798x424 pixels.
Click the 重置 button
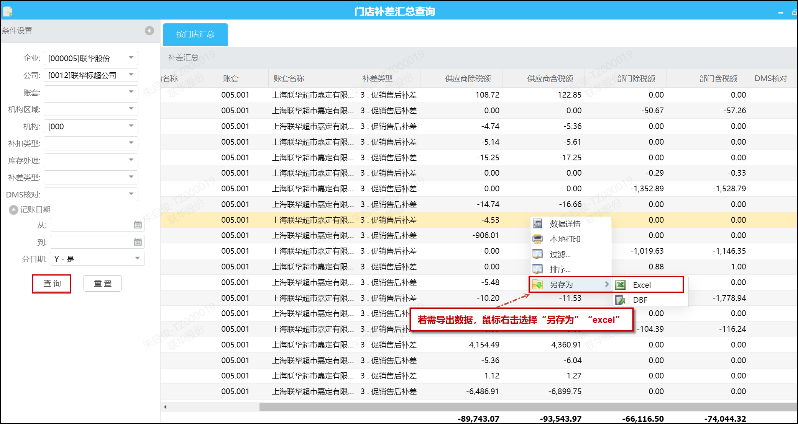[102, 284]
